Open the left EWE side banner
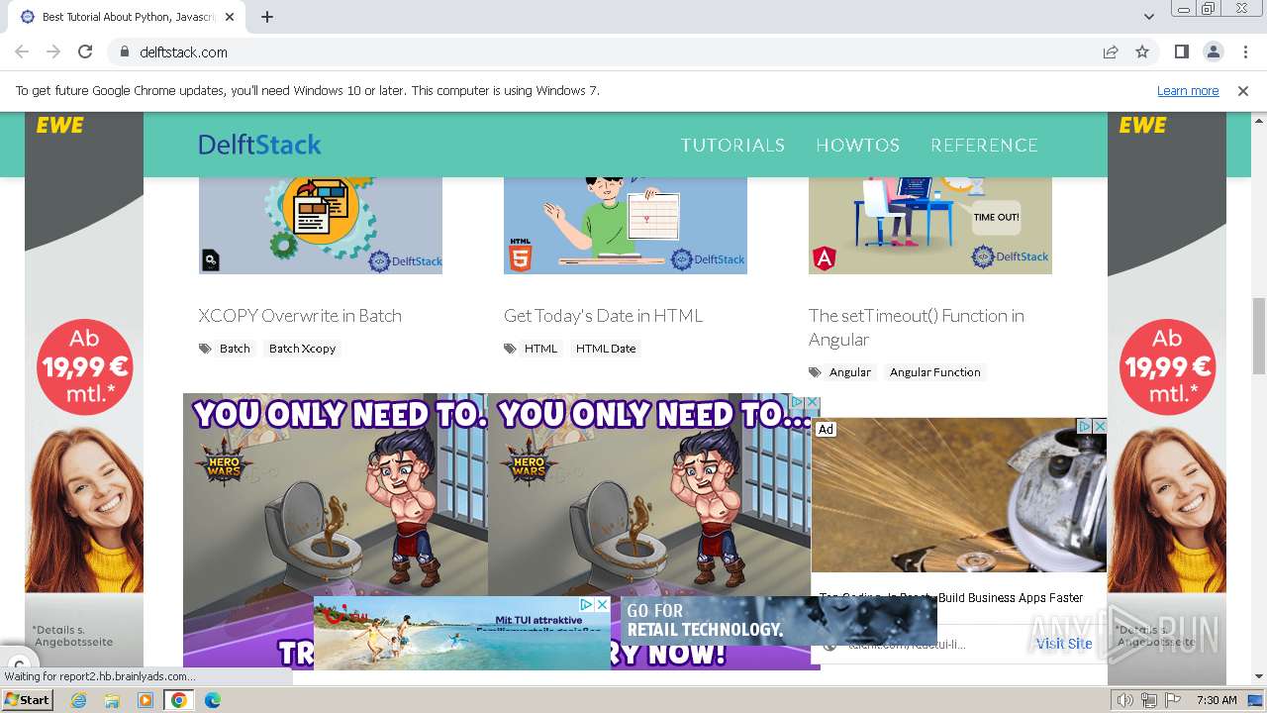Screen dimensions: 1267x713 point(84,389)
